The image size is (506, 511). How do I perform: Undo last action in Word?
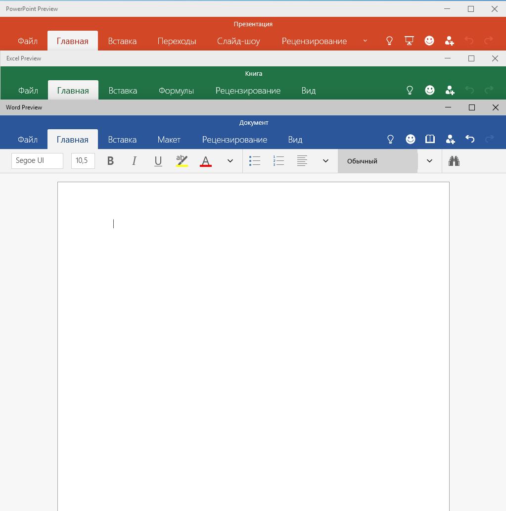pyautogui.click(x=470, y=139)
